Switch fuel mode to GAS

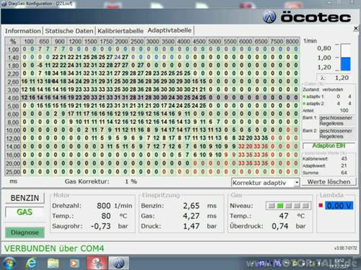click(25, 212)
